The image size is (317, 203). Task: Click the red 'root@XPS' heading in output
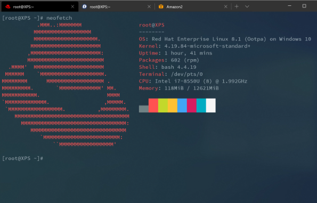[x=152, y=25]
